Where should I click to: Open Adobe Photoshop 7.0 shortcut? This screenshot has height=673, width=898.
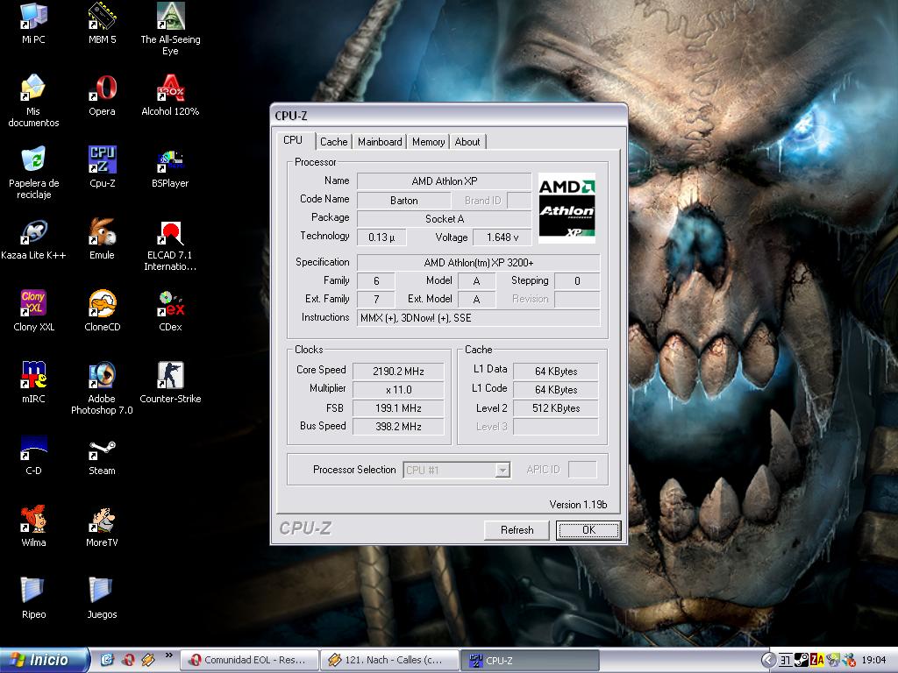tap(102, 376)
